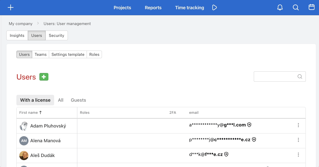Open the calendar icon
Viewport: 319px width, 167px height.
pyautogui.click(x=312, y=7)
